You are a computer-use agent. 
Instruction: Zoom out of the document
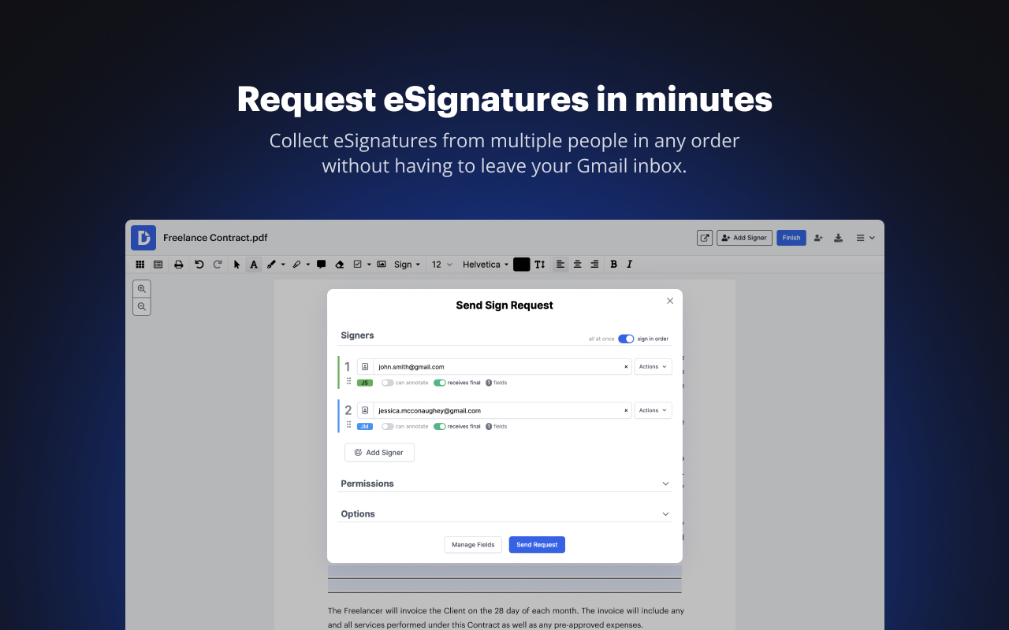pos(142,306)
